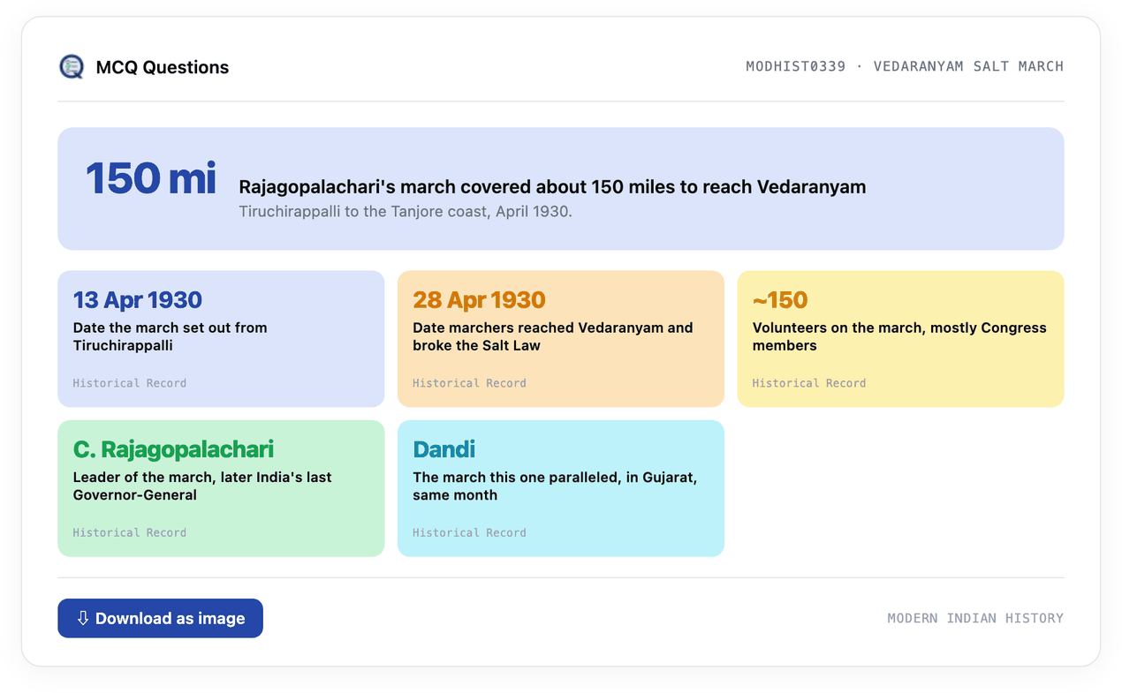This screenshot has height=693, width=1122.
Task: Click the Date marchers reached Vedaranyam description
Action: click(x=553, y=336)
